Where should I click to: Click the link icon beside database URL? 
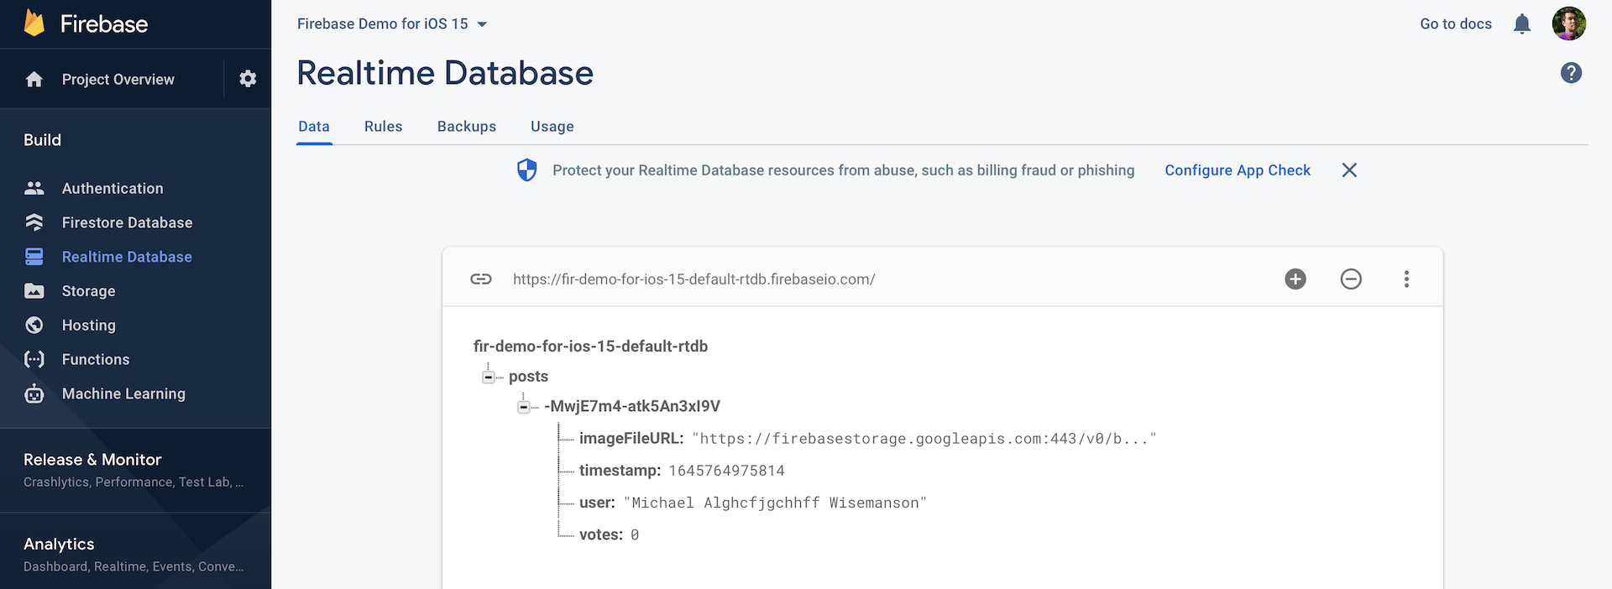click(x=481, y=279)
